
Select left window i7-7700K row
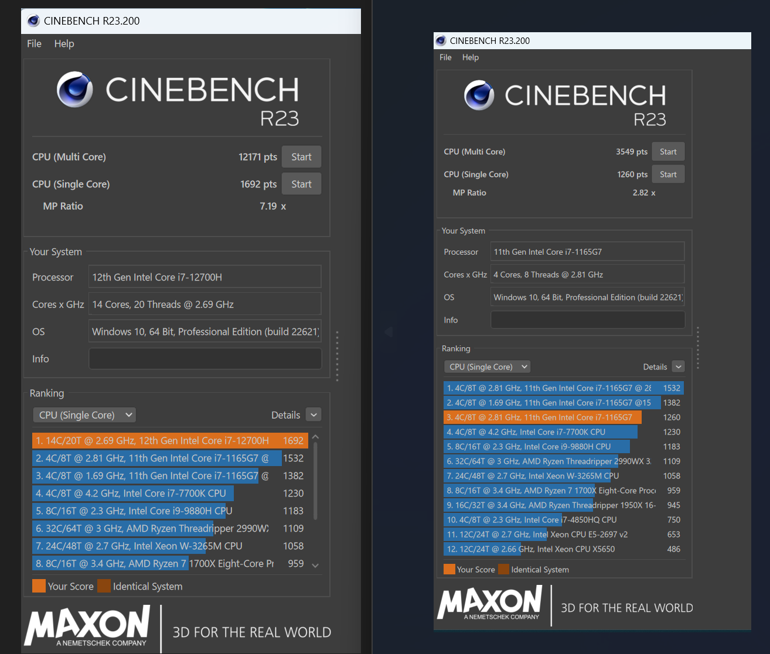click(x=171, y=494)
